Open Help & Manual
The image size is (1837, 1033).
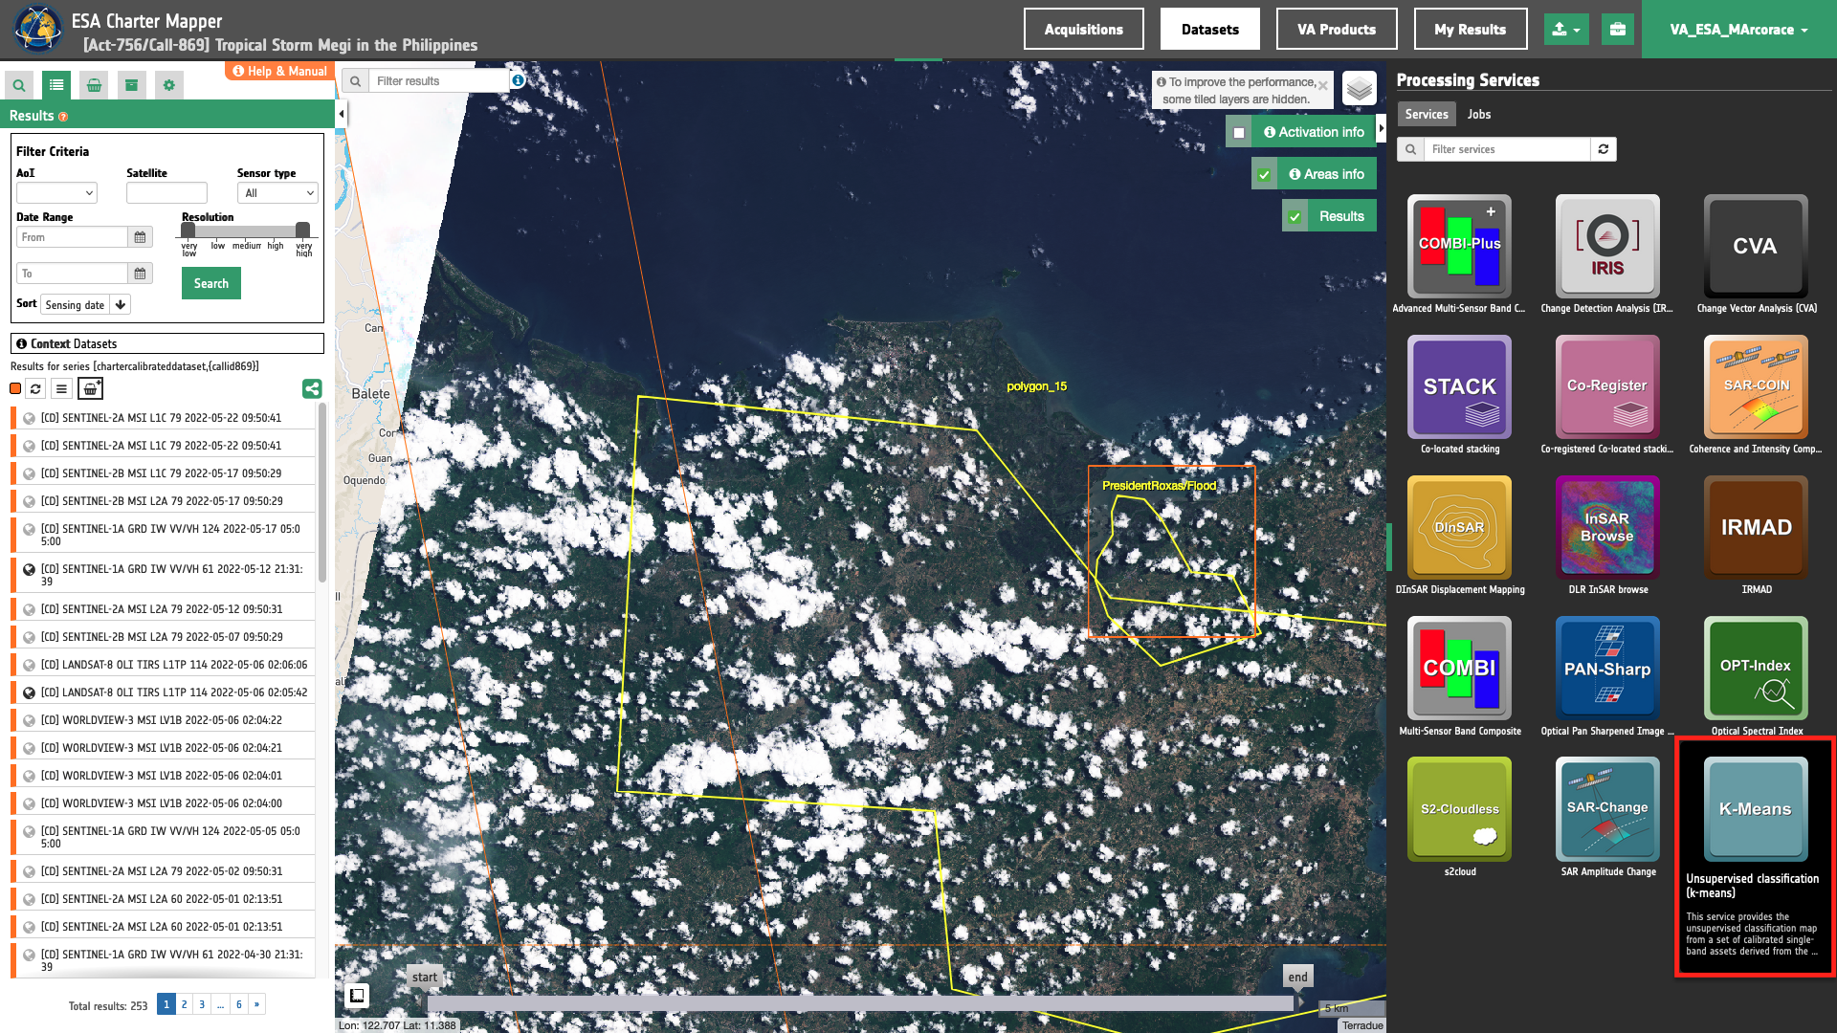[x=280, y=71]
